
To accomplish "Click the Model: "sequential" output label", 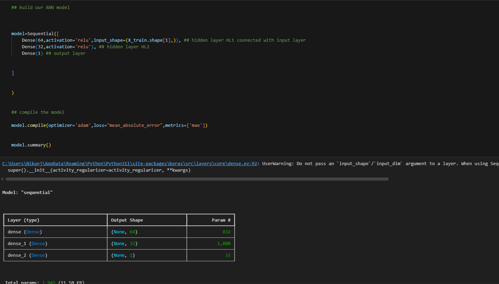I will [x=27, y=192].
